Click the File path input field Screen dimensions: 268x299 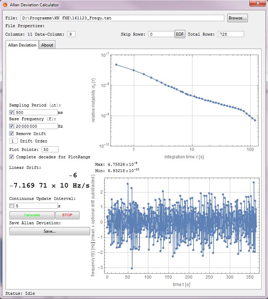[x=122, y=18]
